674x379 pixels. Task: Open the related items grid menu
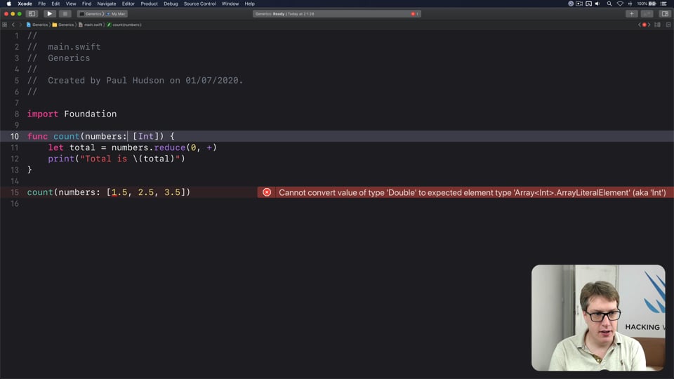tap(5, 25)
